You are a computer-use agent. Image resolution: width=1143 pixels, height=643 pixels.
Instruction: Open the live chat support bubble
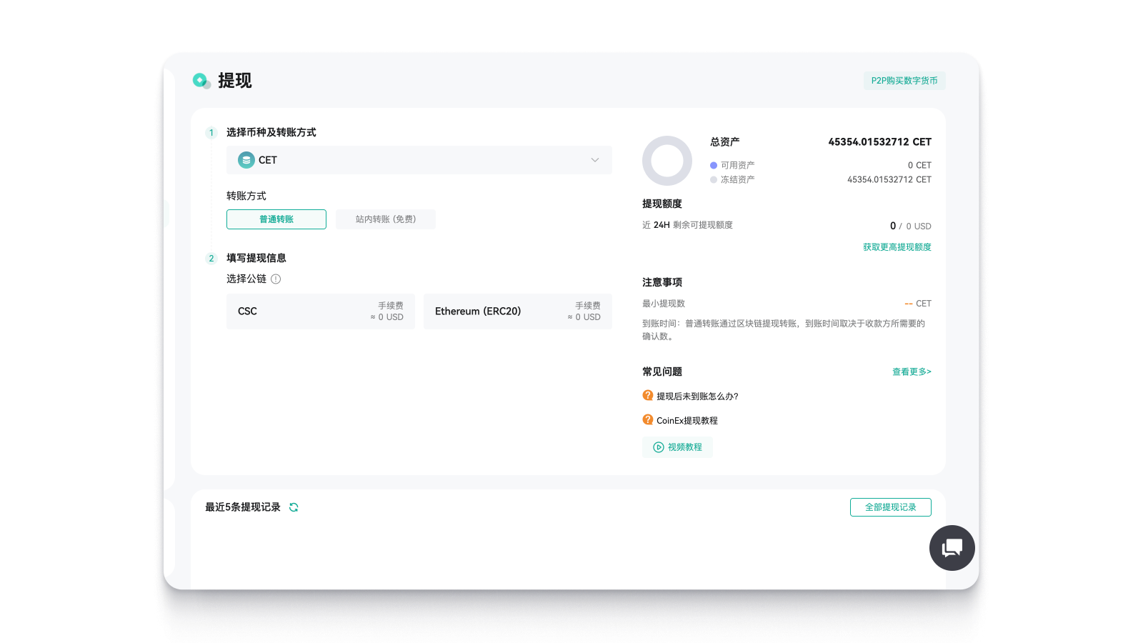coord(952,548)
